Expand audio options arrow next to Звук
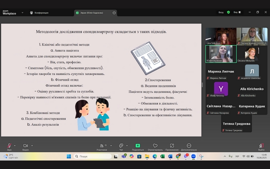The height and width of the screenshot is (169, 270). (15, 146)
